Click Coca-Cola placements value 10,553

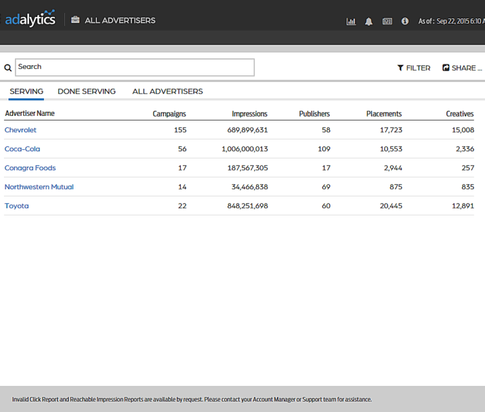391,149
